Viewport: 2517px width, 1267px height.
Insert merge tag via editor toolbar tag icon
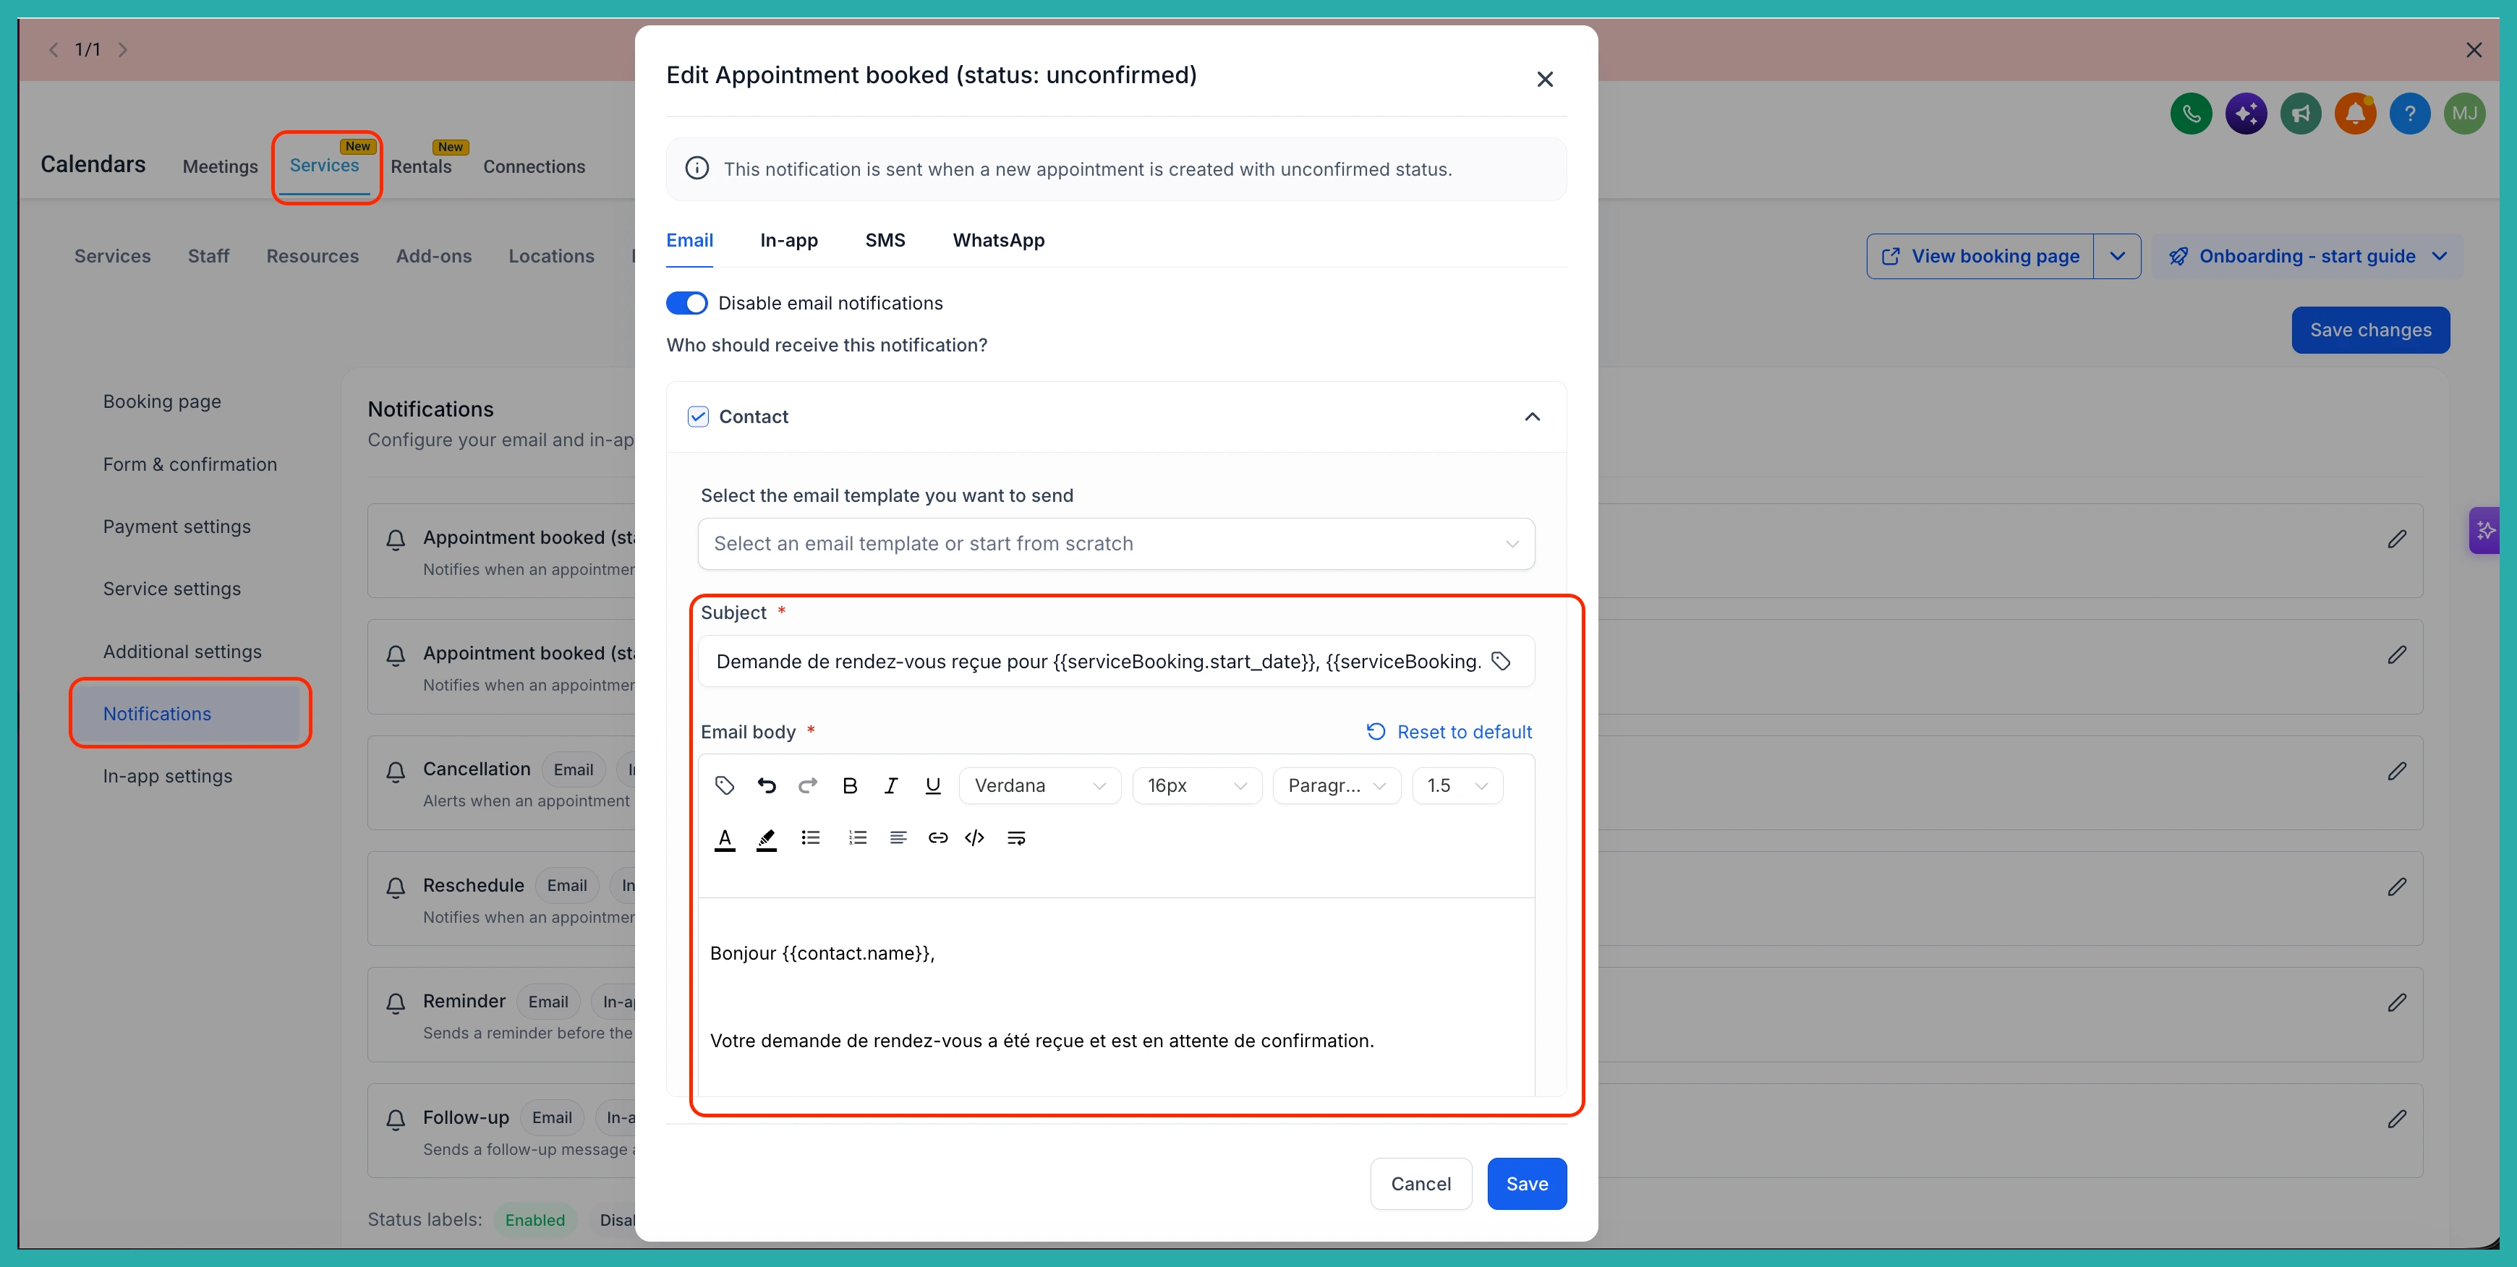pos(724,785)
